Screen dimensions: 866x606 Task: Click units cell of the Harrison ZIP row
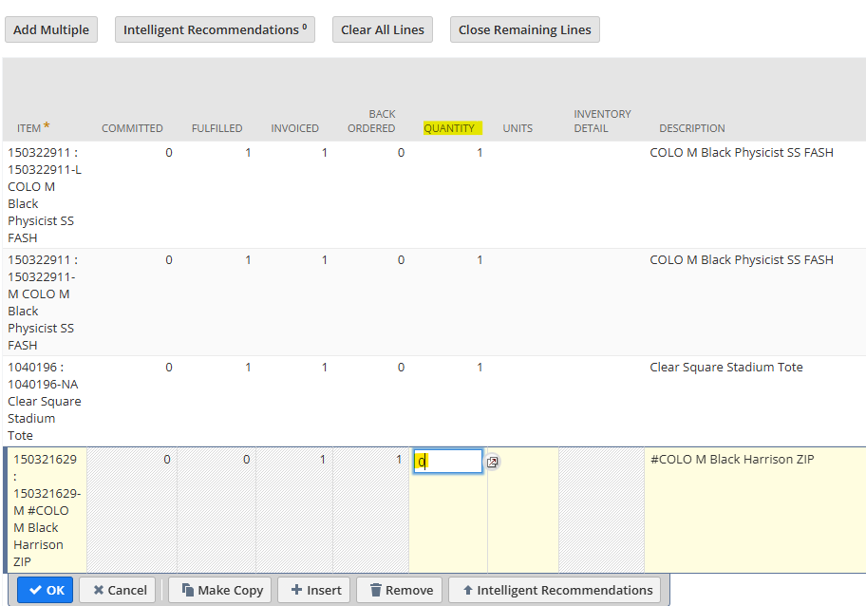(x=523, y=510)
